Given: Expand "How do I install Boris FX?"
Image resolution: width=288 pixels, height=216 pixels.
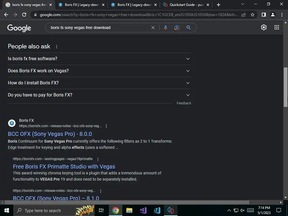Looking at the screenshot, I should pyautogui.click(x=99, y=83).
